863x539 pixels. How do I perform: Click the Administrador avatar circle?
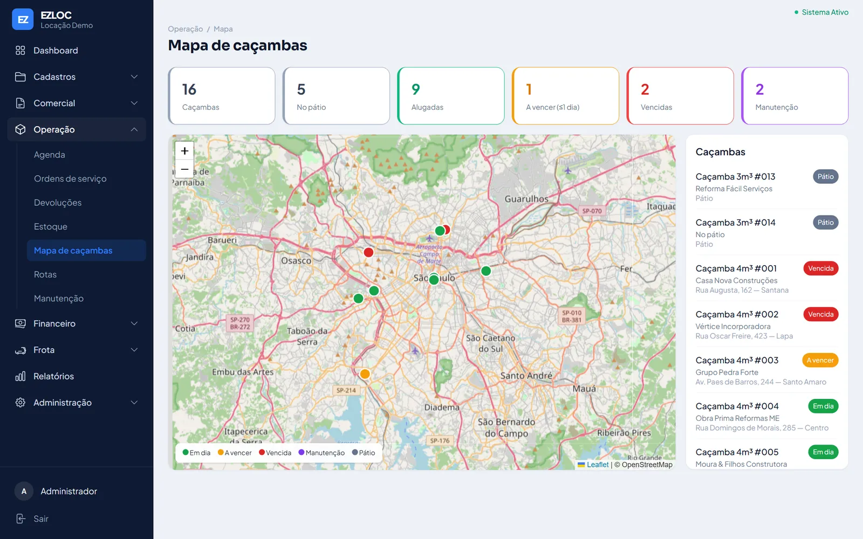click(24, 491)
